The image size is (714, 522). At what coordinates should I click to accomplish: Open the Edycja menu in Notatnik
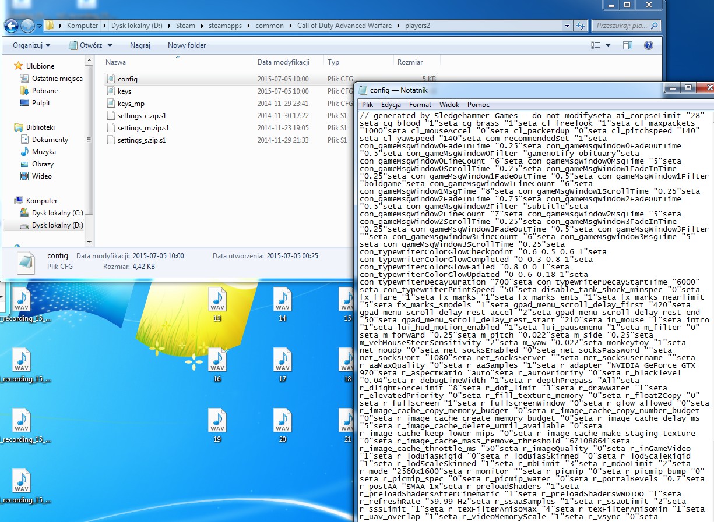click(x=391, y=105)
